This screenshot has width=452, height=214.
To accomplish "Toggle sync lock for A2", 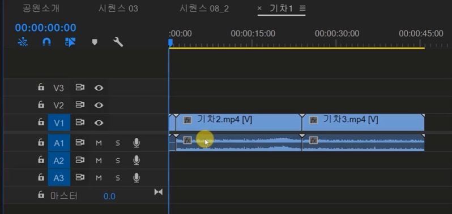I will (80, 160).
